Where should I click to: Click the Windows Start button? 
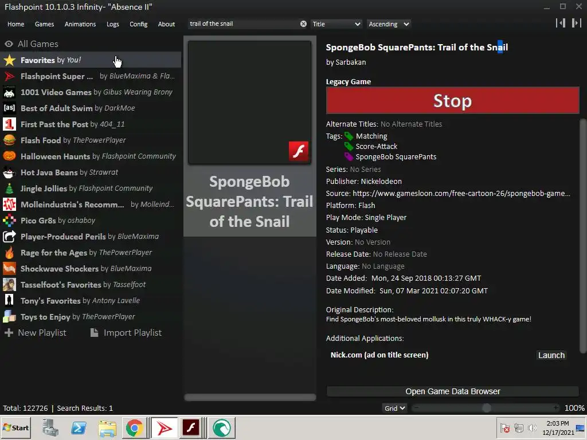coord(15,427)
